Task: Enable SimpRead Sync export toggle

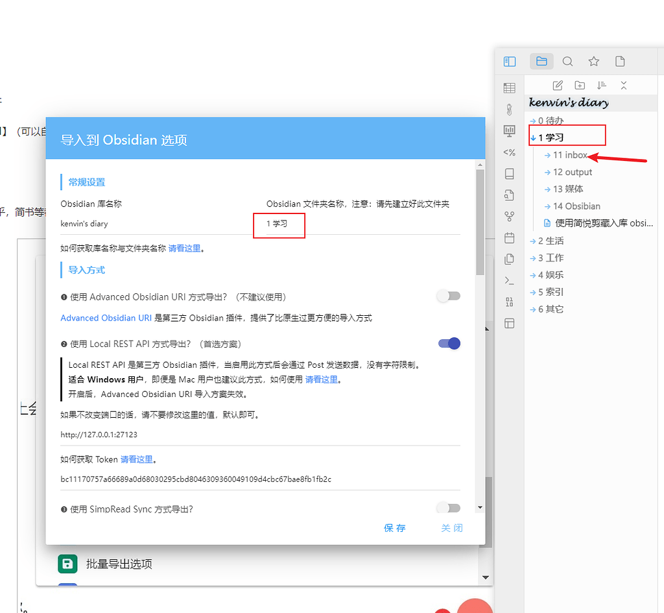Action: [x=449, y=507]
